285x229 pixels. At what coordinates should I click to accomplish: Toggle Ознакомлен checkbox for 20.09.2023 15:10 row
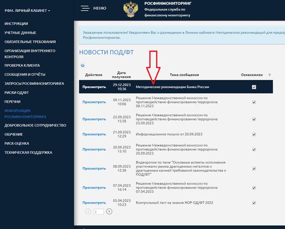[x=254, y=149]
